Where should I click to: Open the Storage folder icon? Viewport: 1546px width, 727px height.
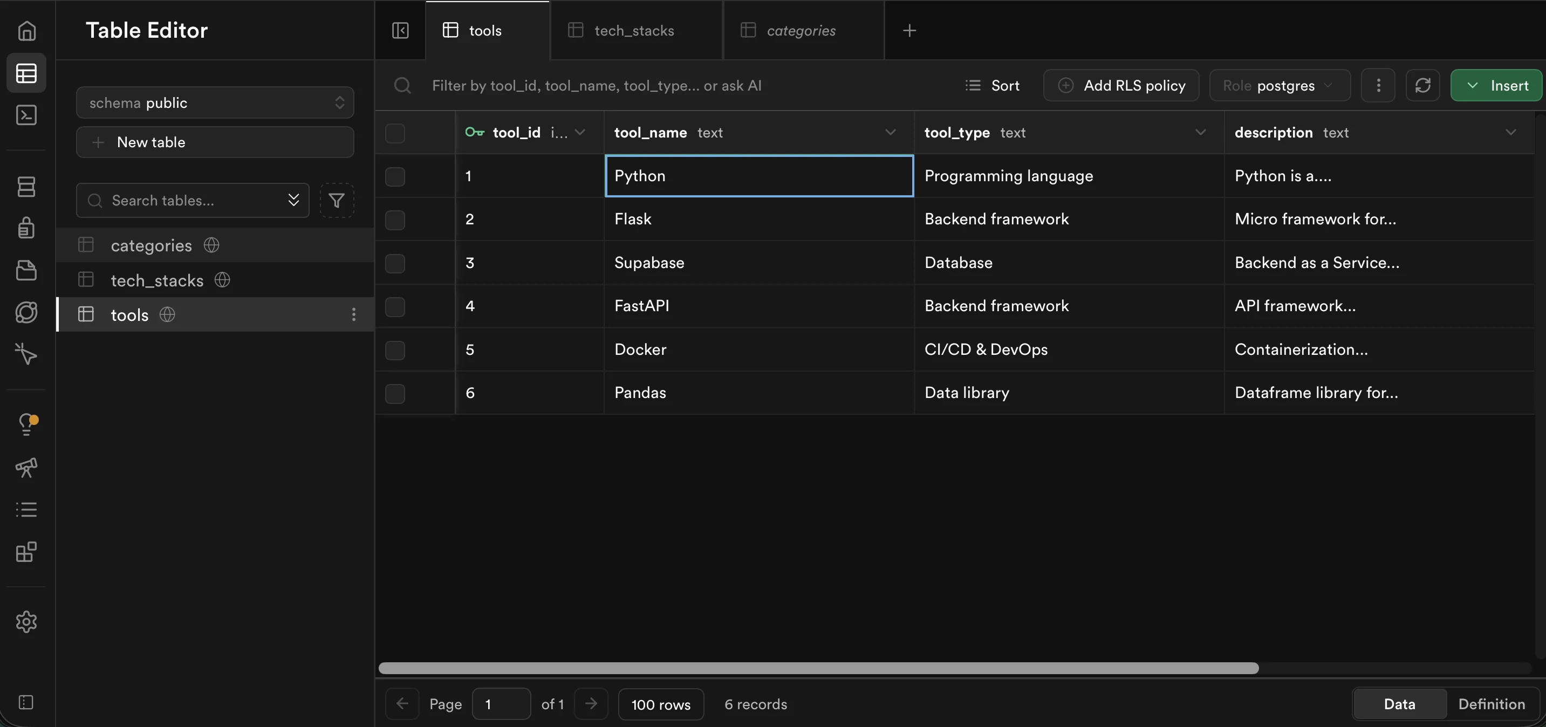click(26, 270)
